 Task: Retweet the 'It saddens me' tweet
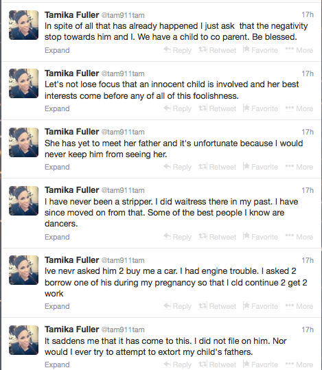217,365
